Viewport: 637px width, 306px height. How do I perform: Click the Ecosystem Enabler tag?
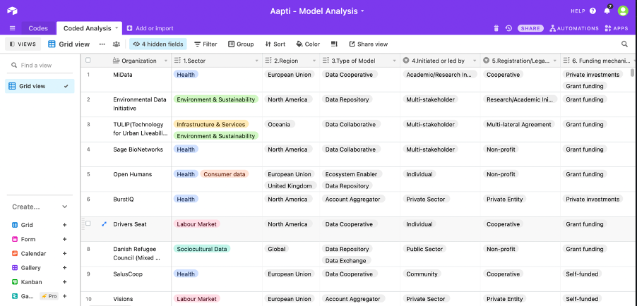pos(352,174)
